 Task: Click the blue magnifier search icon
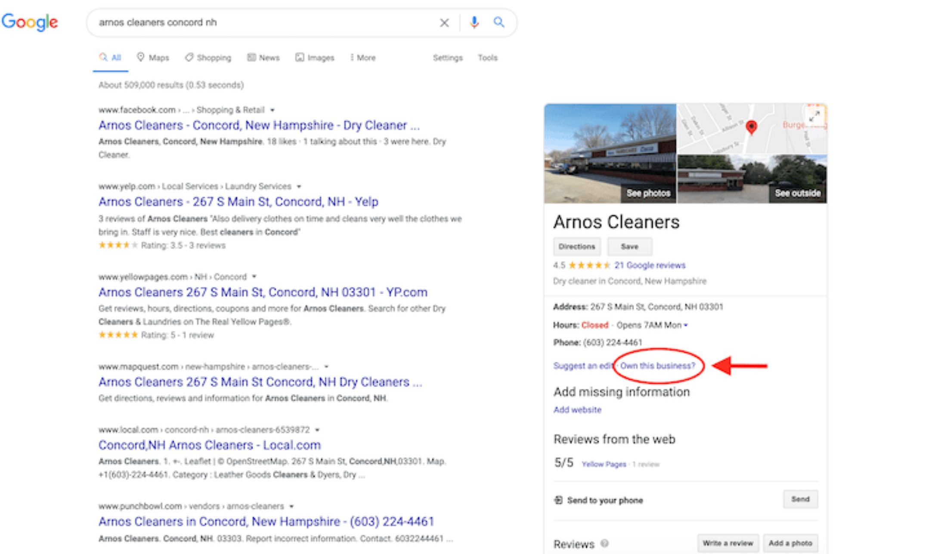click(x=498, y=22)
